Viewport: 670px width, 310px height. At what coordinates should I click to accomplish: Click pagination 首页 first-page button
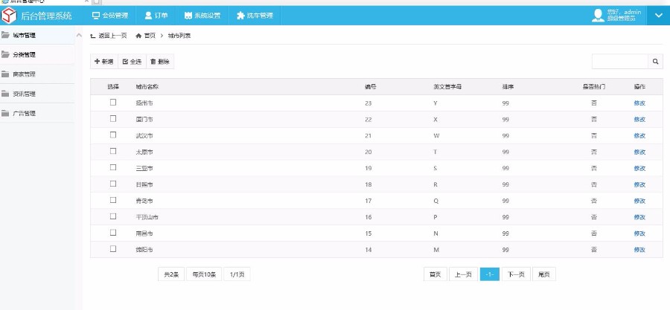435,274
